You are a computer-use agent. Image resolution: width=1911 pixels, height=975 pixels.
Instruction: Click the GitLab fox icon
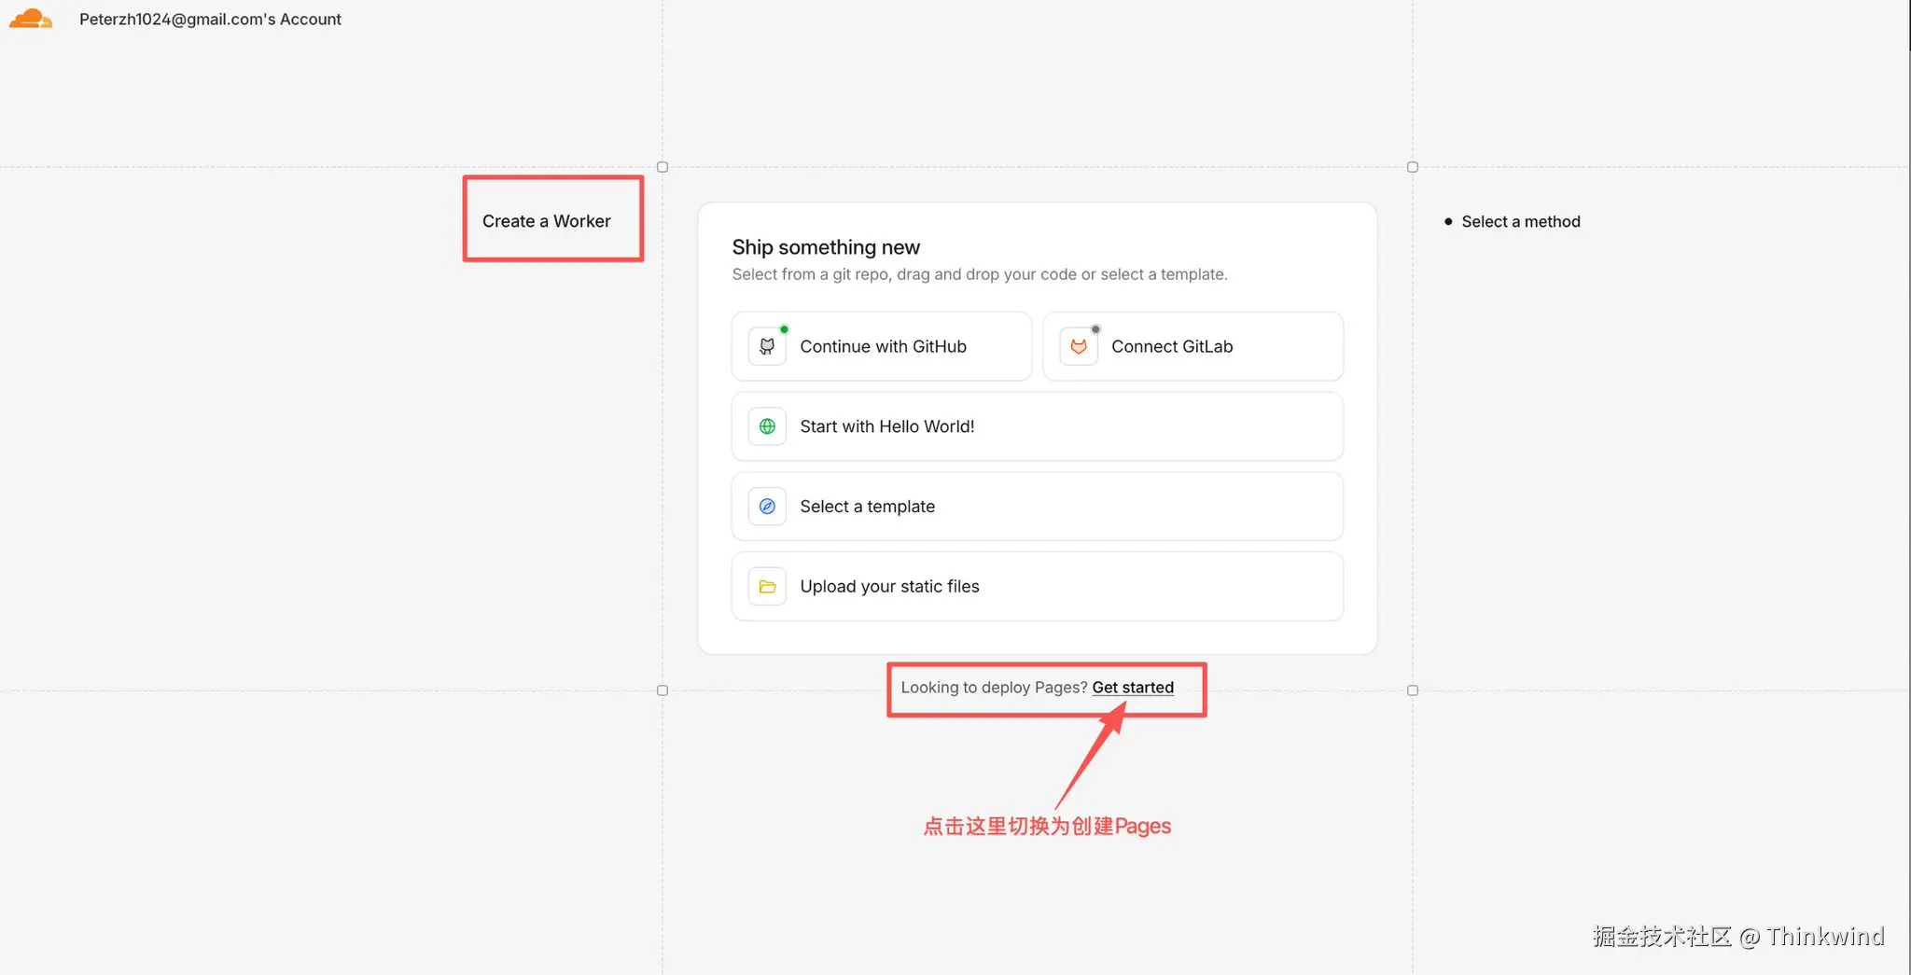[1079, 346]
